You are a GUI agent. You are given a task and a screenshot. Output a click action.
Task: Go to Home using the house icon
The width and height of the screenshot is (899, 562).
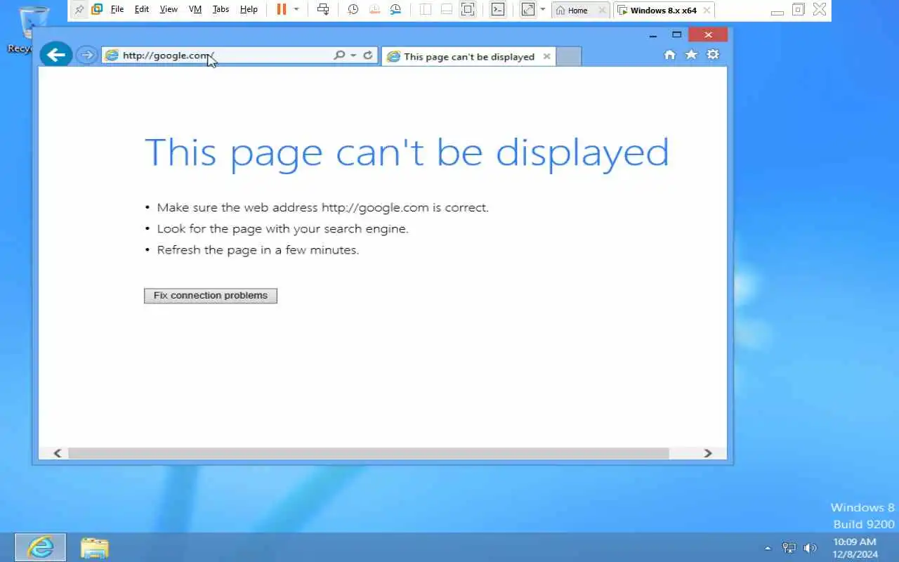click(x=669, y=55)
